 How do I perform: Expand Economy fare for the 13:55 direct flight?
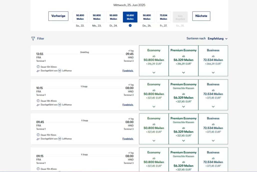pos(154,73)
